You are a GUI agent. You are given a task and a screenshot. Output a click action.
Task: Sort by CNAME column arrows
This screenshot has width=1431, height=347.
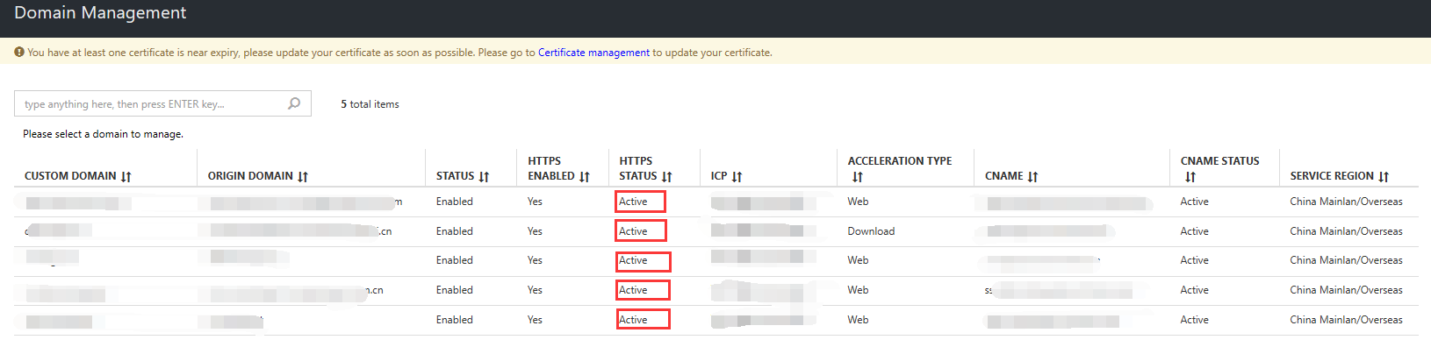tap(1032, 176)
